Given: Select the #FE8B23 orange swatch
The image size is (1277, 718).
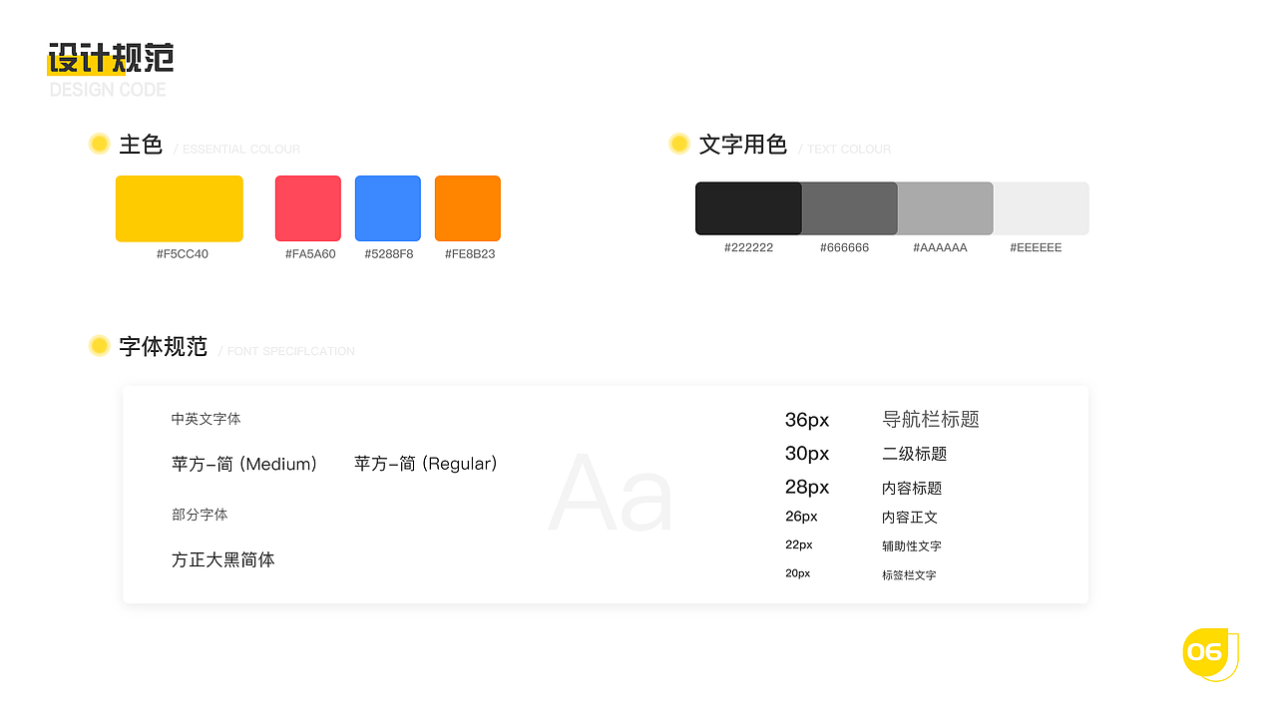Looking at the screenshot, I should click(467, 207).
